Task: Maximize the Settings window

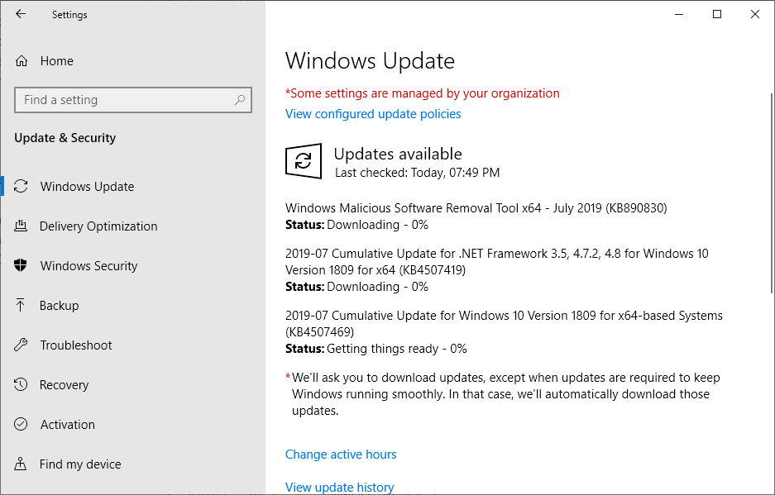Action: pyautogui.click(x=717, y=14)
